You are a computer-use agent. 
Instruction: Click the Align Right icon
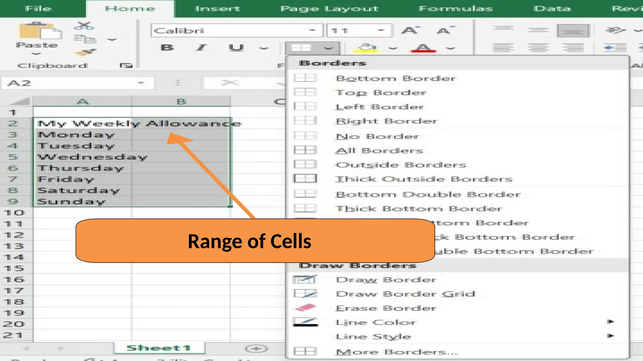pos(573,48)
